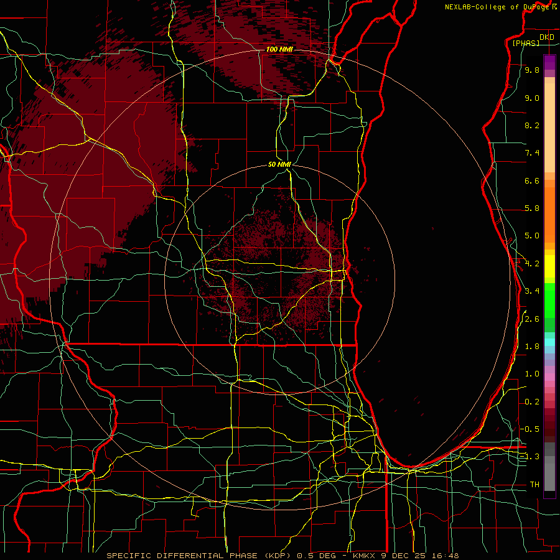Click the 6.6 scale value

point(532,180)
